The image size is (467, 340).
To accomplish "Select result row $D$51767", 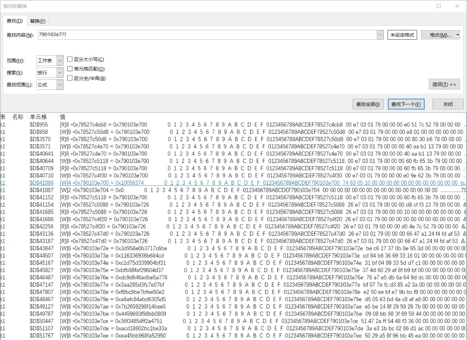I will click(233, 335).
